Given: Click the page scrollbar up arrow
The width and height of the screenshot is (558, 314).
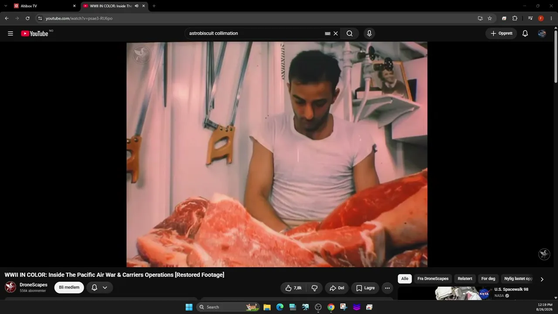Looking at the screenshot, I should click(555, 28).
